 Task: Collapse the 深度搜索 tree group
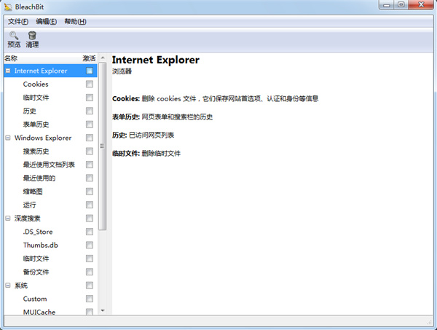7,219
